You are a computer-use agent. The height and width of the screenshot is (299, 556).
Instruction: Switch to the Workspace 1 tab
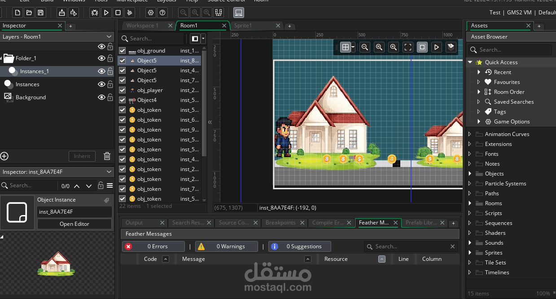pos(143,26)
